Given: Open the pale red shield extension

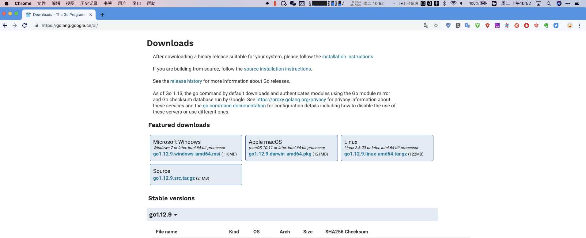Looking at the screenshot, I should (x=536, y=25).
